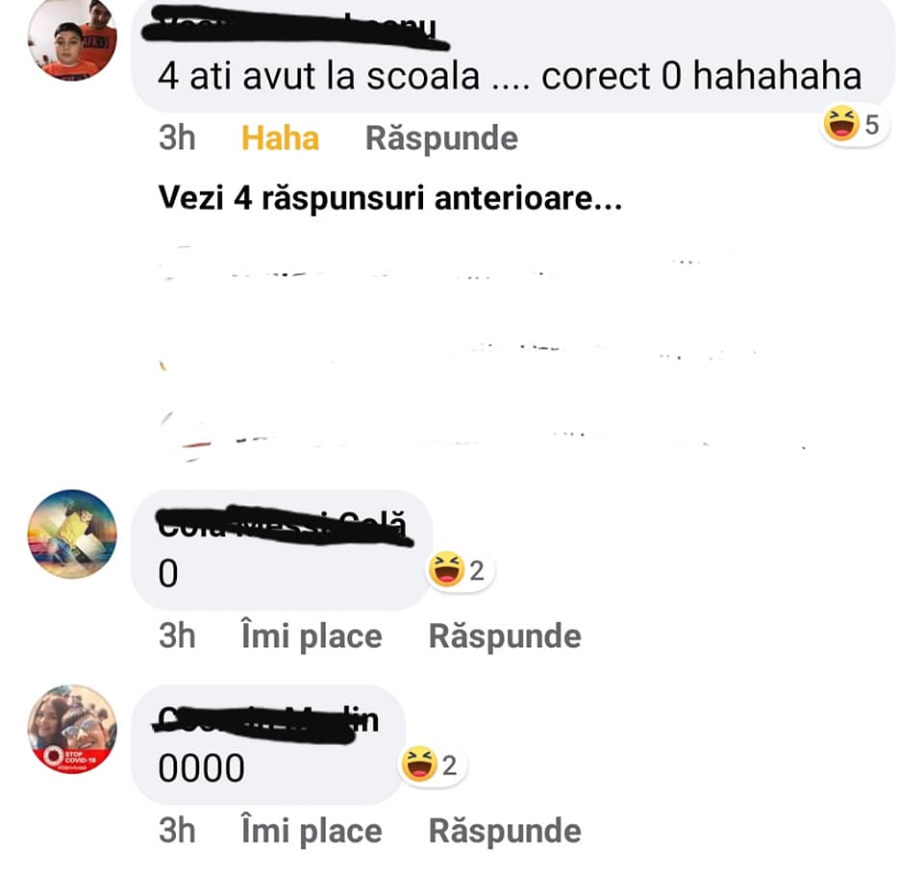
Task: Toggle the yellow Haha reaction on top comment
Action: (280, 138)
